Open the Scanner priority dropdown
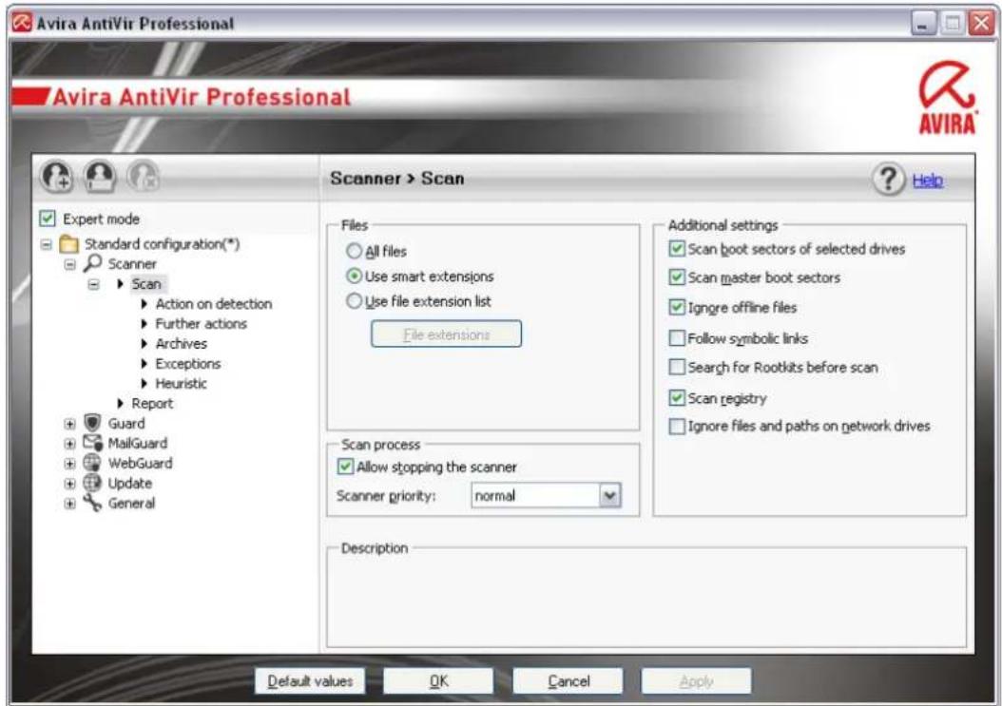The height and width of the screenshot is (706, 1002). pos(609,495)
